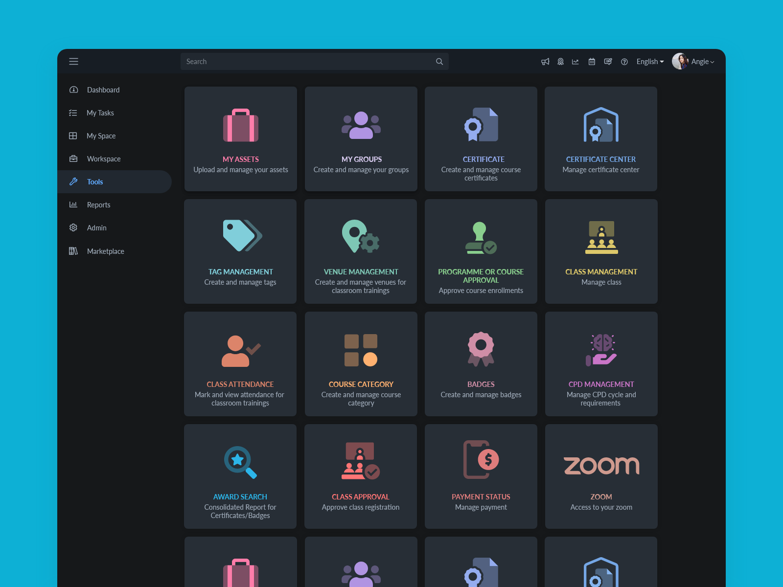Click the search magnifier icon

[439, 62]
